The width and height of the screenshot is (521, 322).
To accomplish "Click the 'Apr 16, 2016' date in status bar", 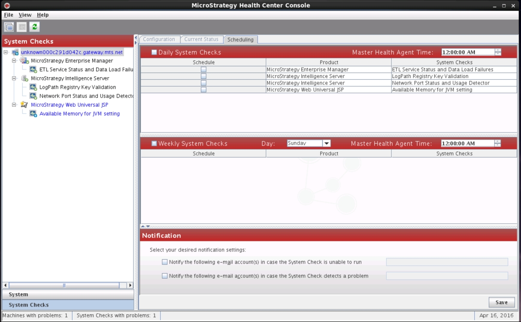I will [x=496, y=316].
